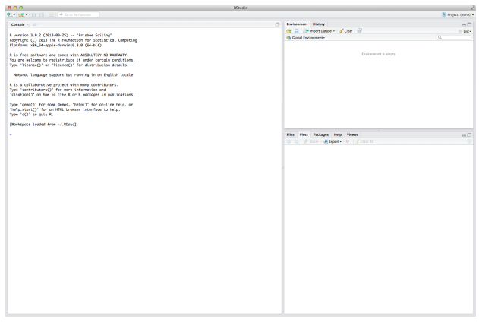Click the Project (None) menu button
Screen dimensions: 479x322
point(458,14)
